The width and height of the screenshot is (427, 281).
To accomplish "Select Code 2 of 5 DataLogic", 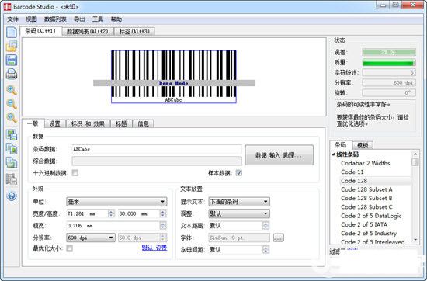I will [371, 216].
